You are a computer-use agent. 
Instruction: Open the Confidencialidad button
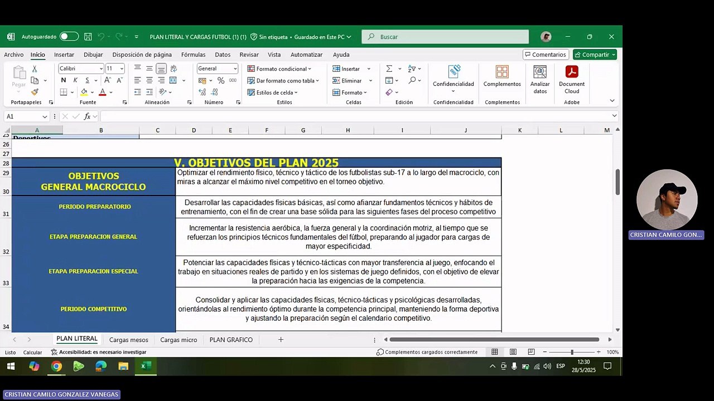[x=454, y=79]
